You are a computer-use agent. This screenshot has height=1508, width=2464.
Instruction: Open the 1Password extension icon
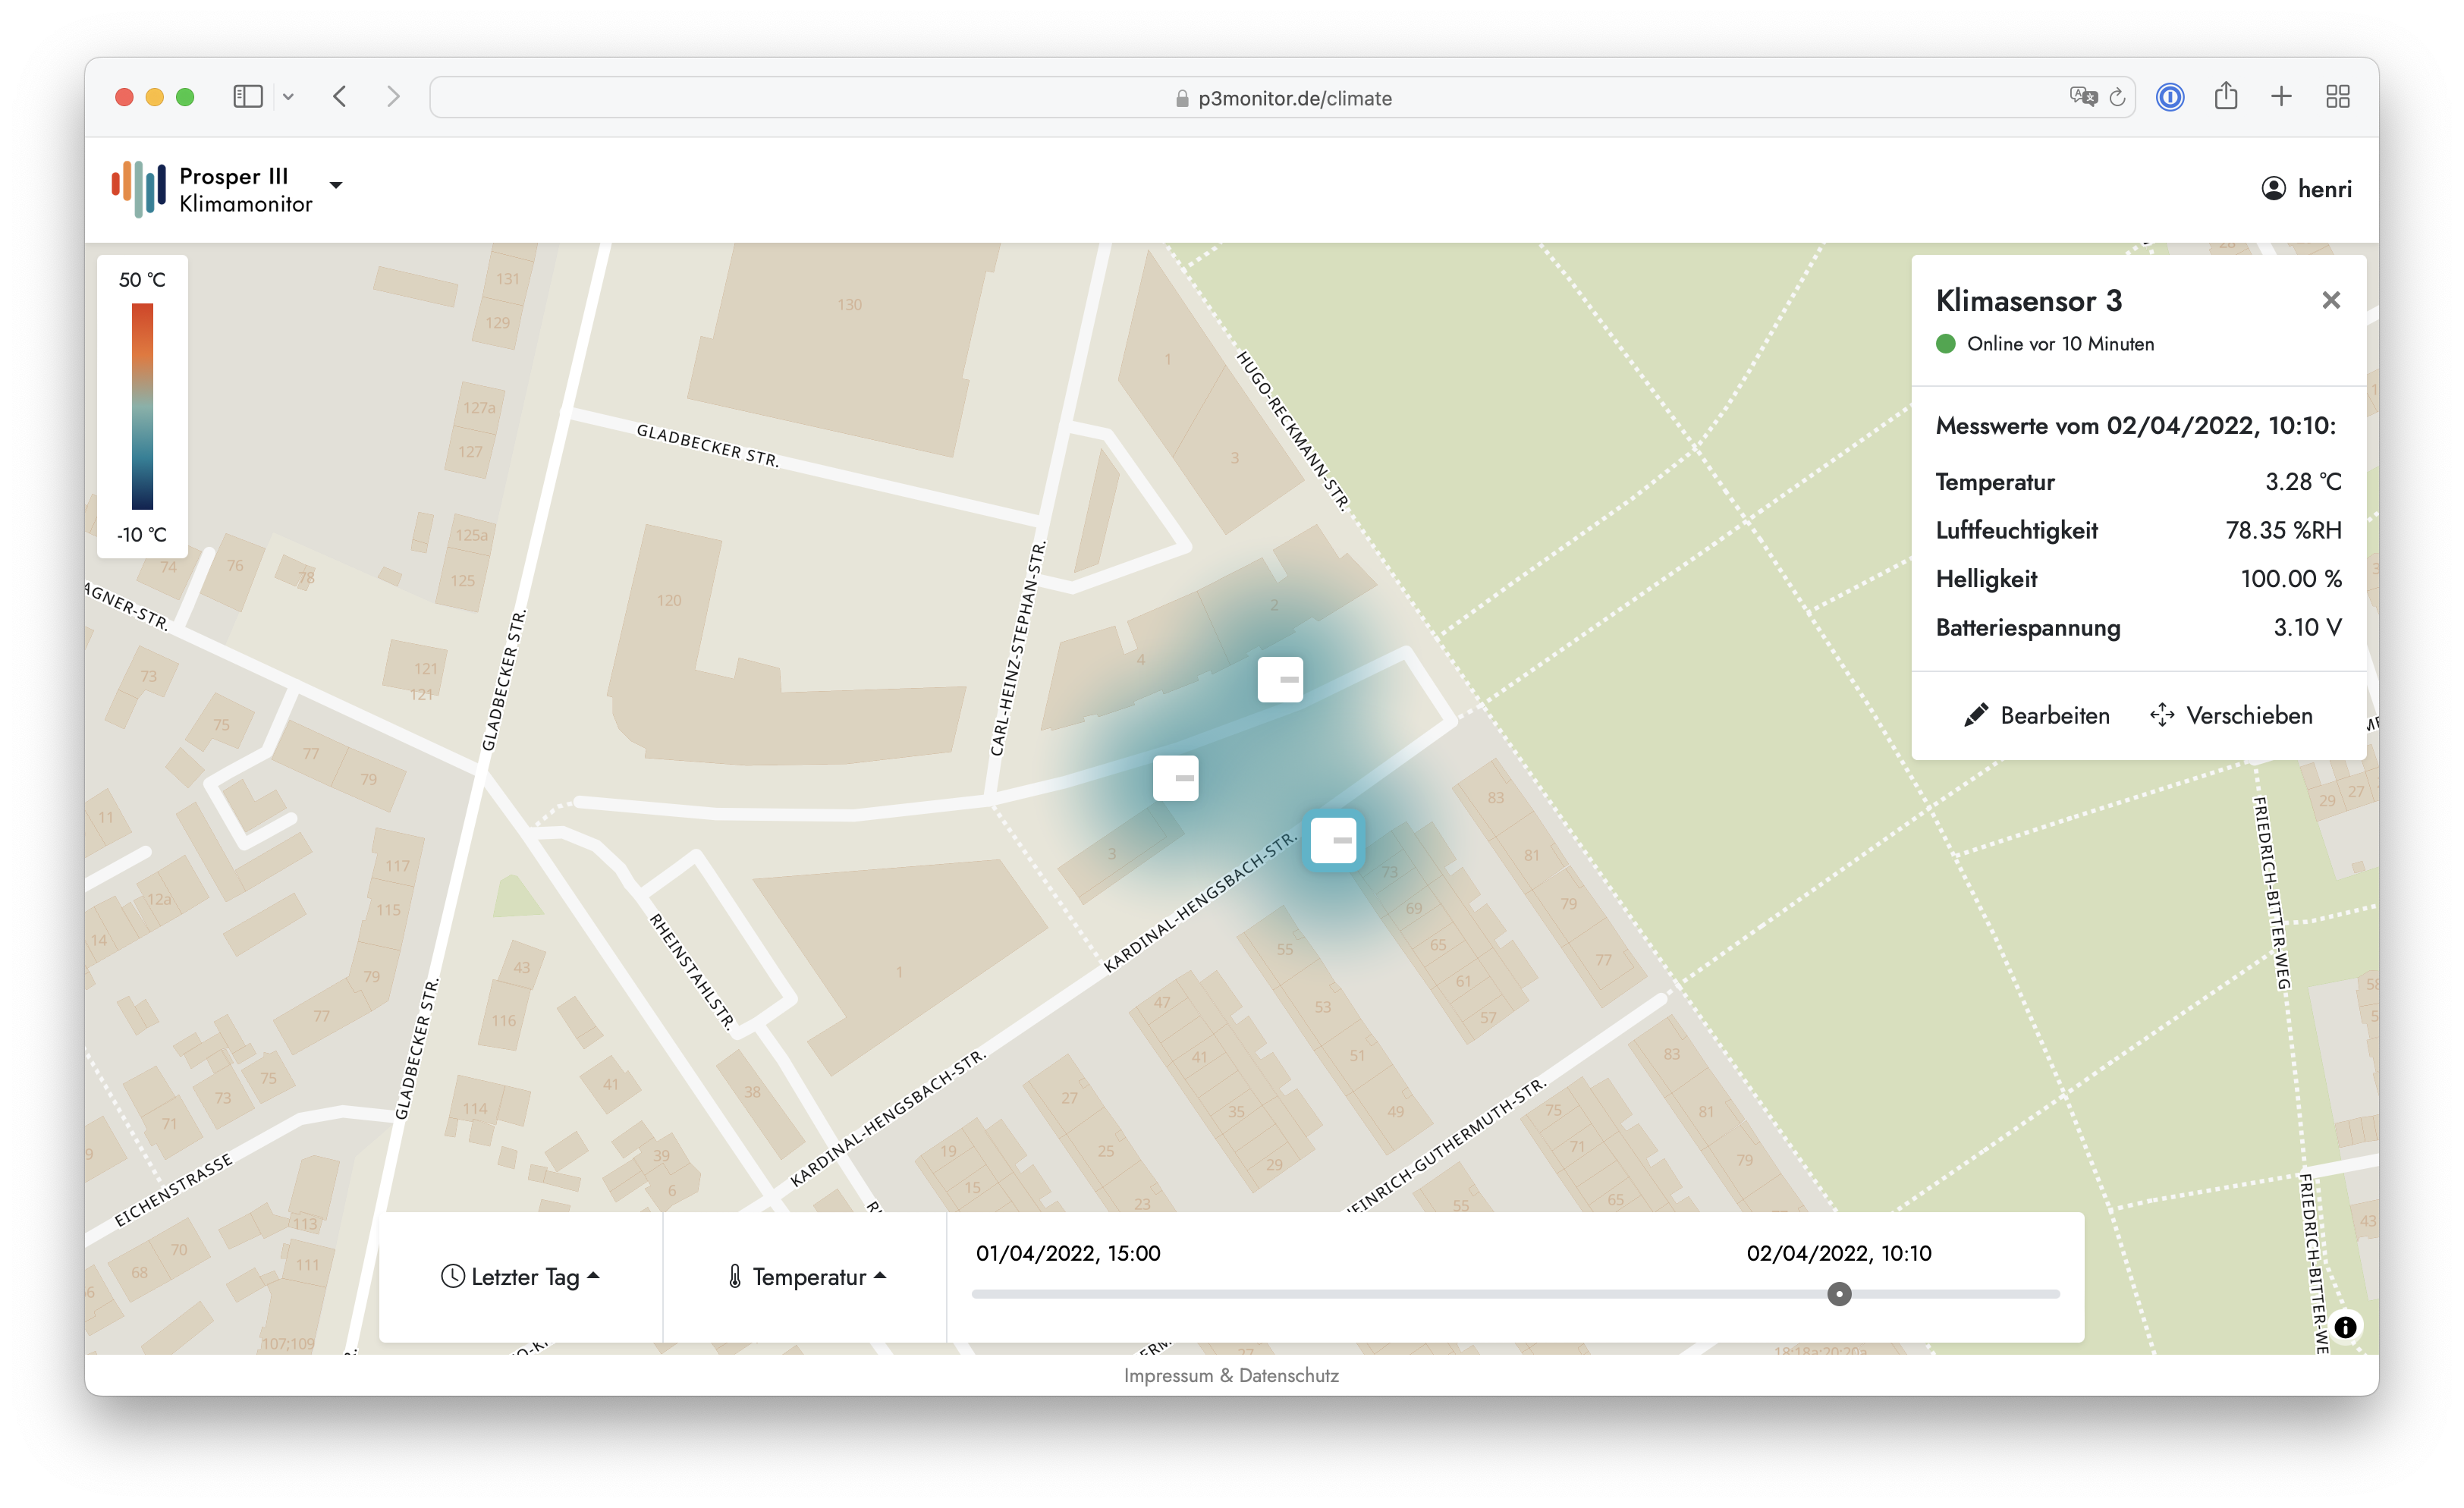(2169, 97)
